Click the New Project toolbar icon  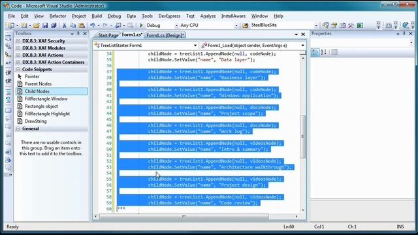coord(11,25)
